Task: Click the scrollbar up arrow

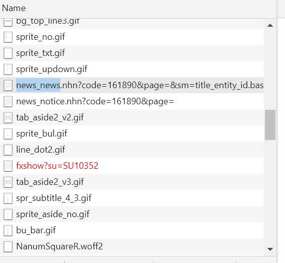Action: point(270,25)
